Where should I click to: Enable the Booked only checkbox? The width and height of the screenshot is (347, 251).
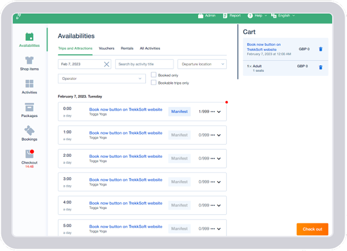pos(154,75)
